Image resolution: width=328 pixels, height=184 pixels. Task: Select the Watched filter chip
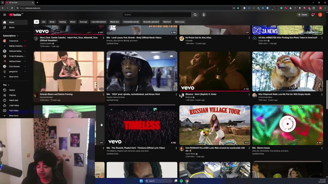pos(167,22)
